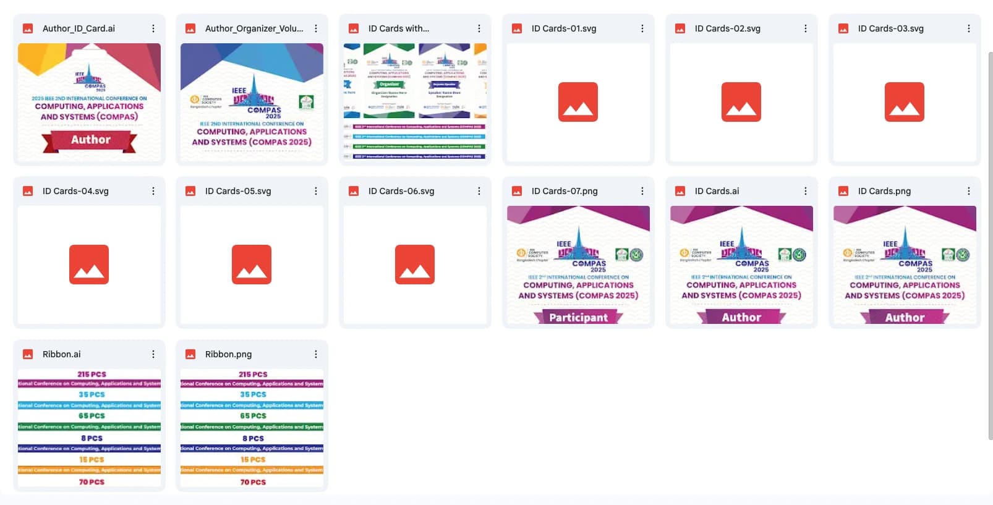This screenshot has height=505, width=993.
Task: Show more actions for ID Cards-01.svg
Action: pos(642,28)
